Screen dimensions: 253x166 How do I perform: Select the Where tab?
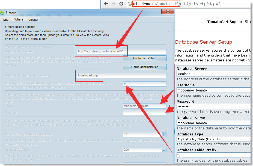pos(19,20)
